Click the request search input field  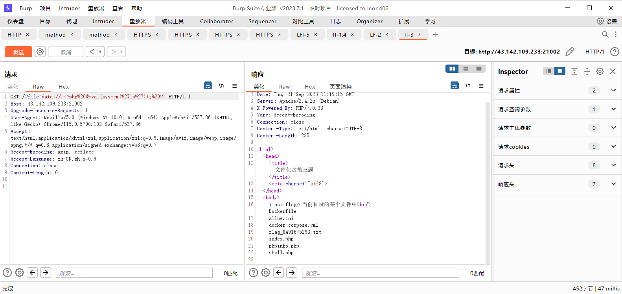134,273
